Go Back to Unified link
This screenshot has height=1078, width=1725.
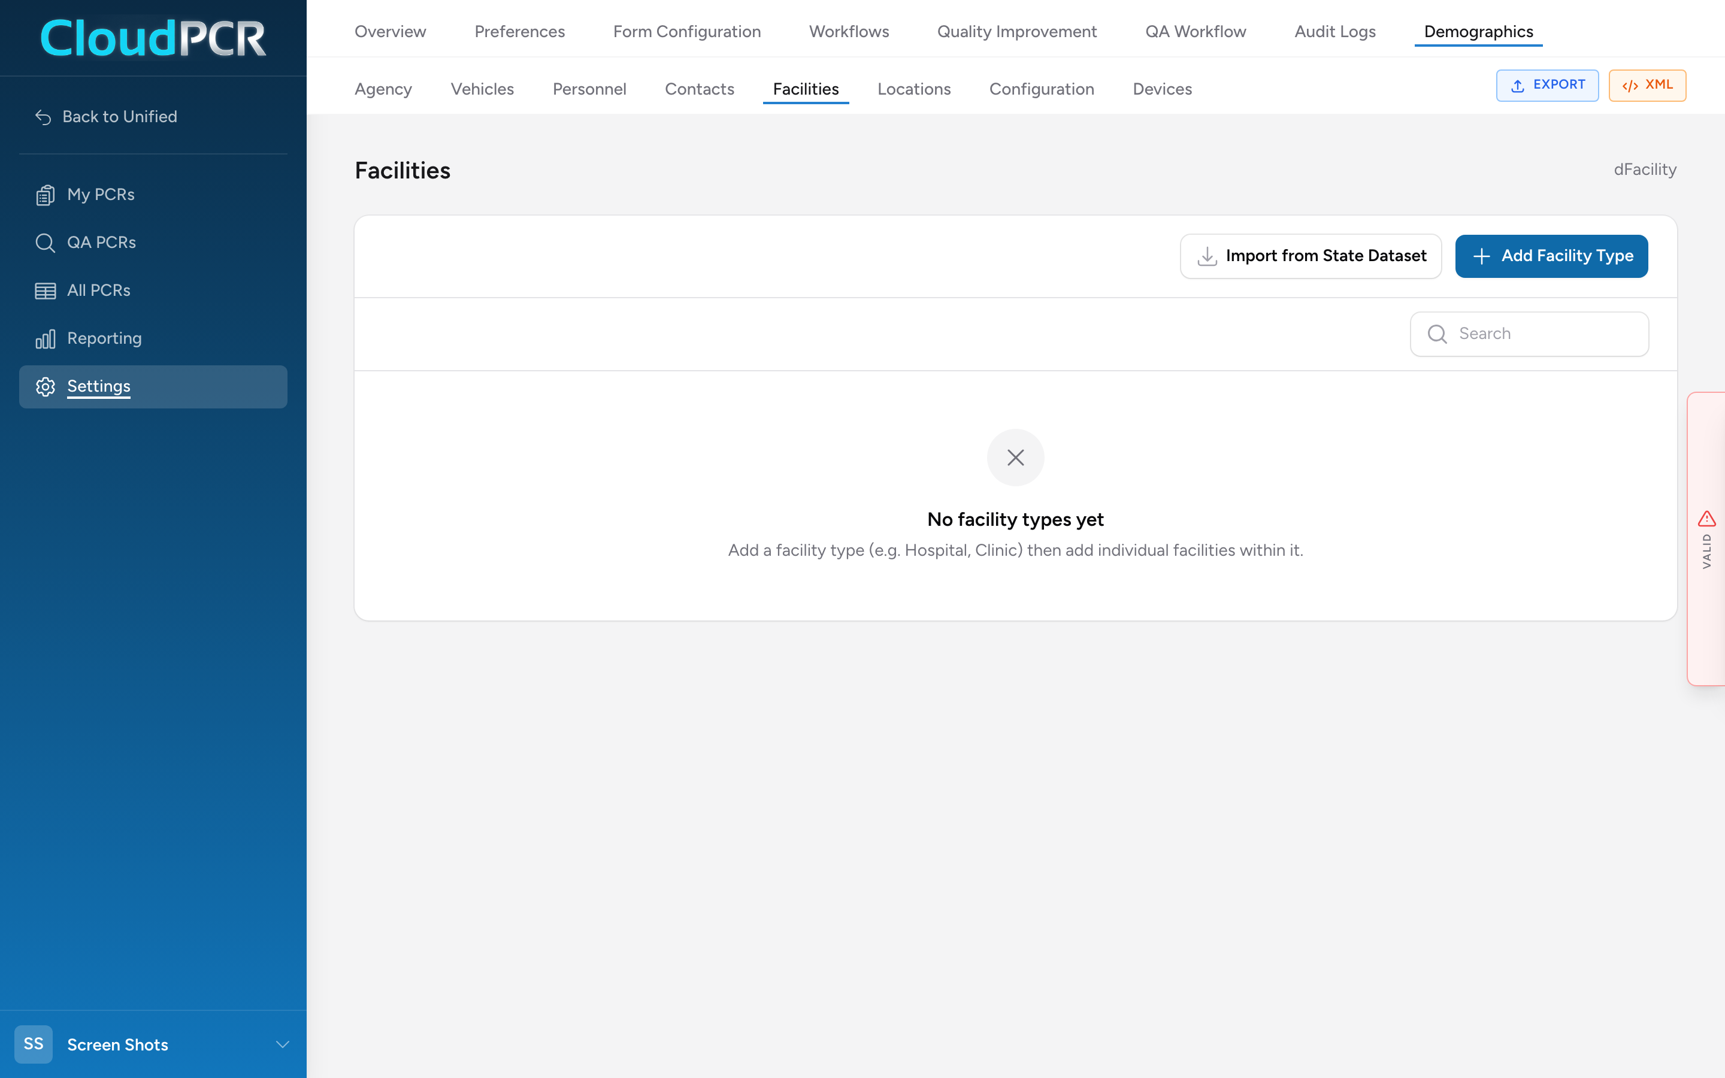coord(106,117)
